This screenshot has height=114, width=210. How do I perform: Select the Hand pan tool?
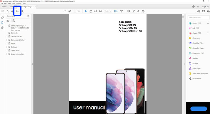click(91, 11)
